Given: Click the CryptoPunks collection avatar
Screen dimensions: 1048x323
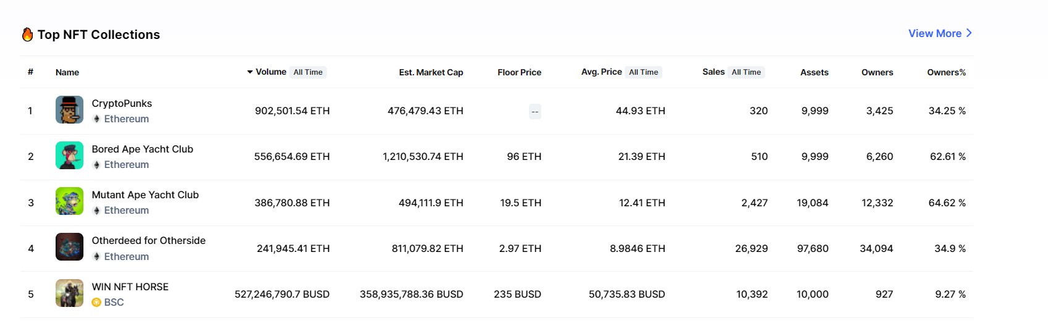Looking at the screenshot, I should pyautogui.click(x=69, y=110).
